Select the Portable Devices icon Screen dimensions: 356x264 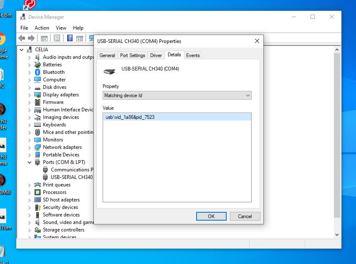38,155
